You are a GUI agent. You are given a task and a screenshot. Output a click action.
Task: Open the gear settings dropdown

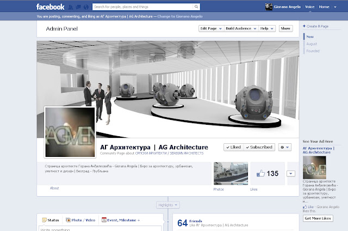[x=285, y=147]
